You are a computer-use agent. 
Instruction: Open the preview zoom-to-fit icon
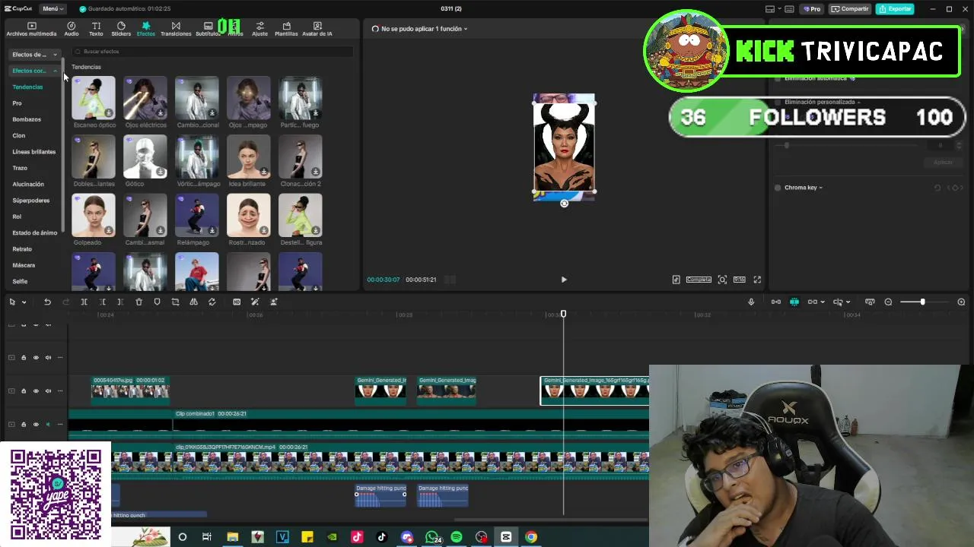pyautogui.click(x=722, y=280)
